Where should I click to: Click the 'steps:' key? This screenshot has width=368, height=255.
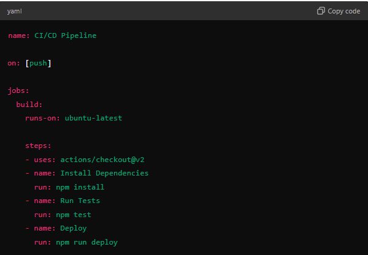pos(38,146)
